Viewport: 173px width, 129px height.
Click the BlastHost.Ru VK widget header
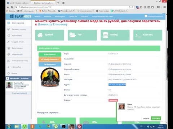[x=19, y=78]
